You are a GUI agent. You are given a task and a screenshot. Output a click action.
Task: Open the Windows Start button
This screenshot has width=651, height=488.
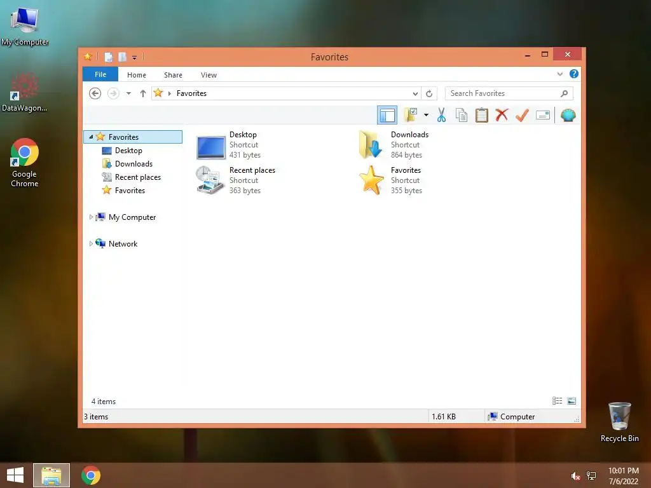point(15,475)
